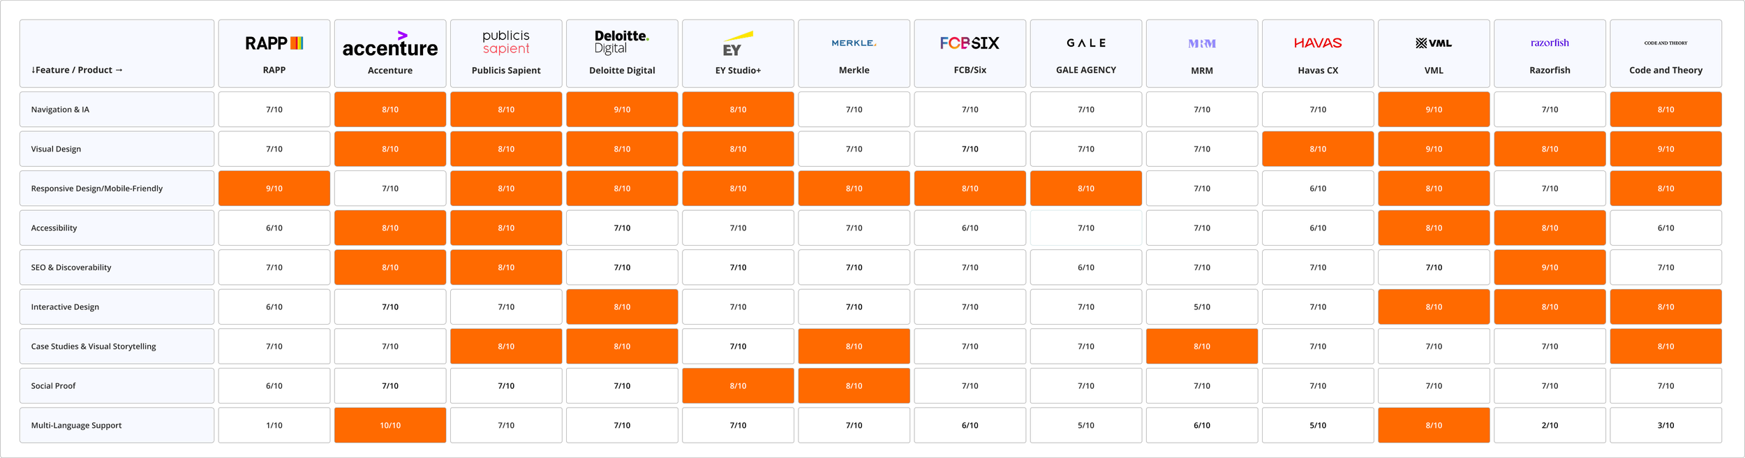Click Code and Theory's 3/10 Multi-Language score
Image resolution: width=1745 pixels, height=458 pixels.
[1665, 425]
